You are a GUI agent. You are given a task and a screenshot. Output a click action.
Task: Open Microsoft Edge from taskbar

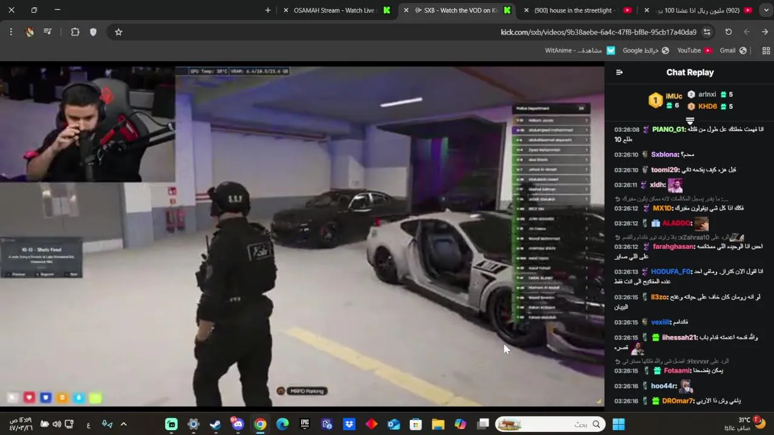(282, 424)
